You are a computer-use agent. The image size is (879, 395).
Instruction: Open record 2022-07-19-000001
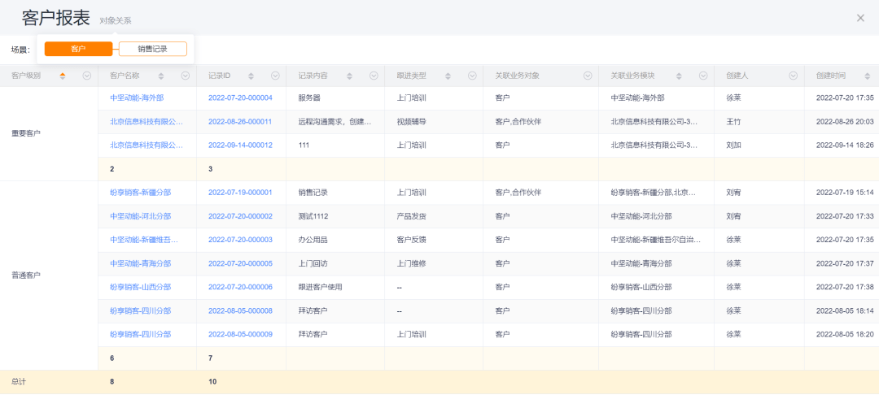point(240,193)
